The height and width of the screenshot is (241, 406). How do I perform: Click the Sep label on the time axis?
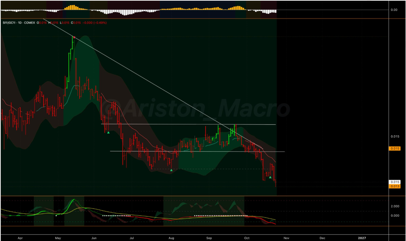[x=209, y=238]
